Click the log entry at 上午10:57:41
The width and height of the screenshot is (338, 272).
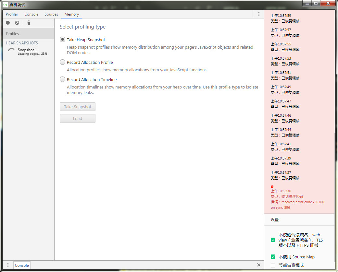click(x=285, y=147)
